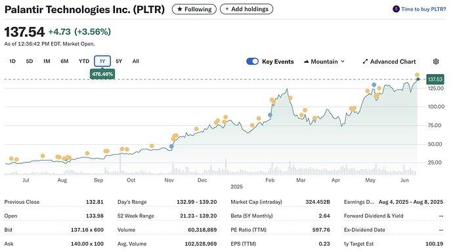
Task: Click the blue key event dot near November
Action: point(171,147)
